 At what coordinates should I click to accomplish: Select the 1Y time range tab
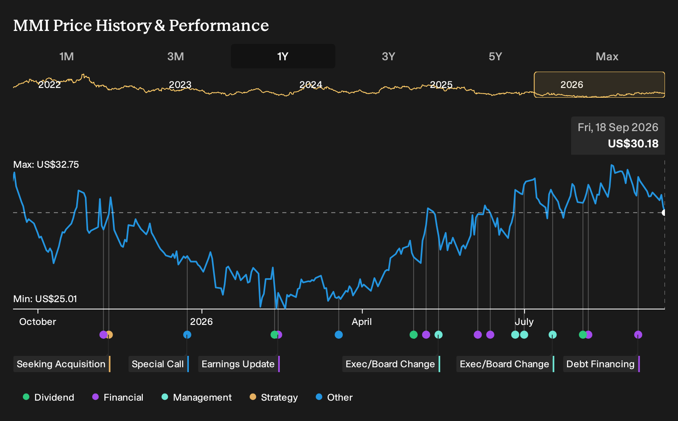tap(283, 56)
